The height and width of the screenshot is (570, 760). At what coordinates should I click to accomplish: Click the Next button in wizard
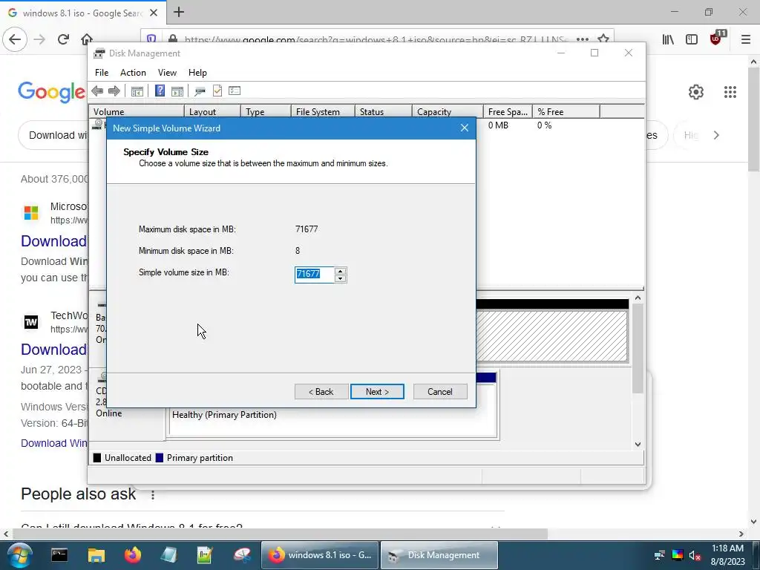[x=377, y=392]
